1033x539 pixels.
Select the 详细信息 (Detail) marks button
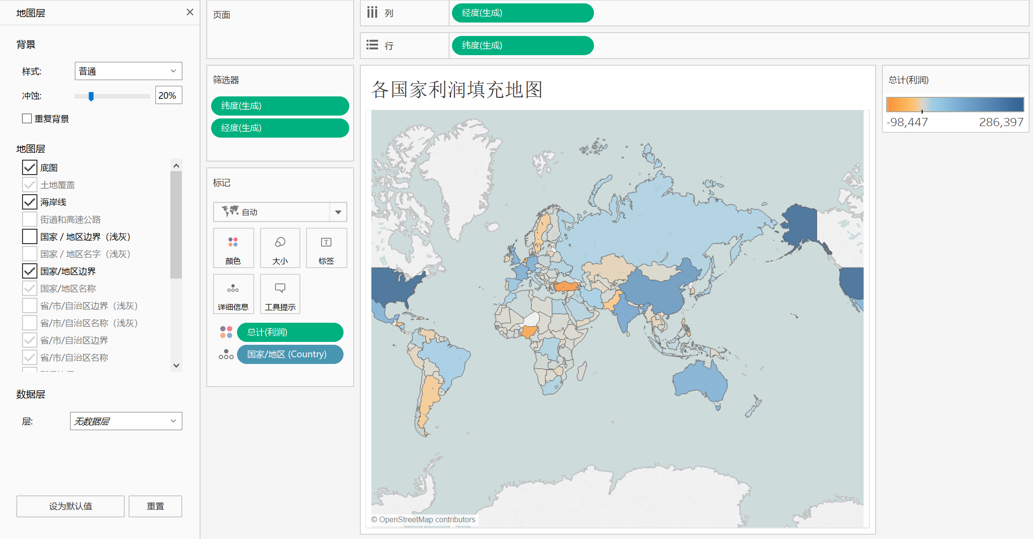click(233, 293)
